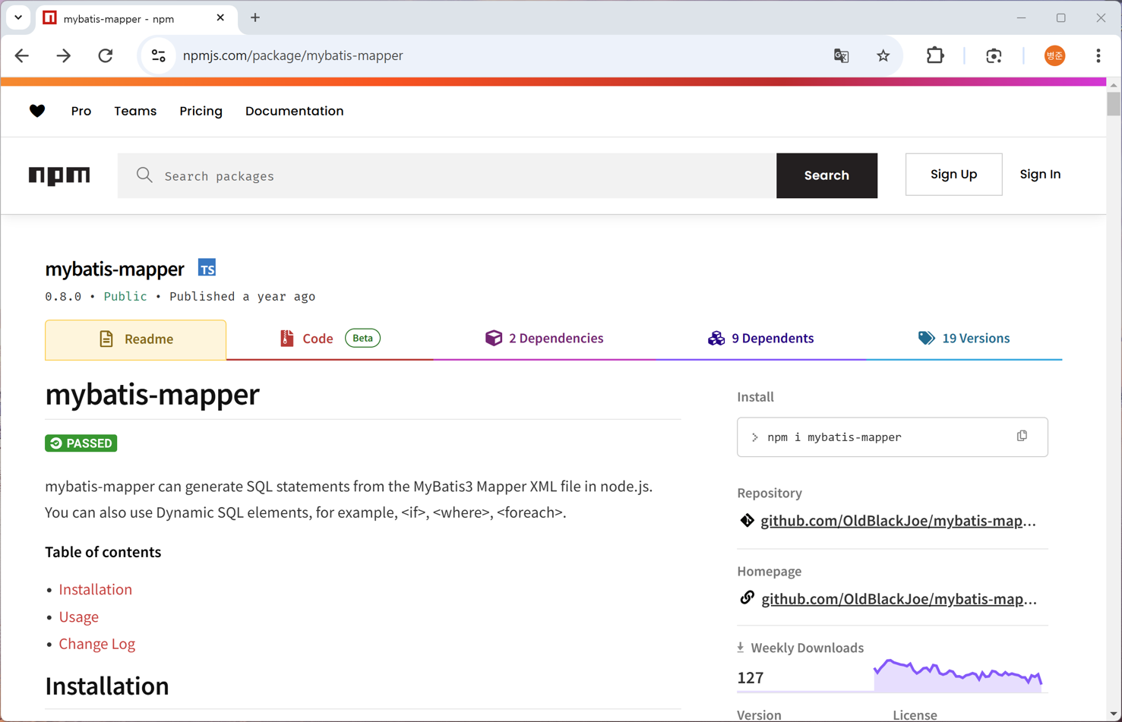
Task: Click the weekly downloads count 127
Action: tap(751, 677)
